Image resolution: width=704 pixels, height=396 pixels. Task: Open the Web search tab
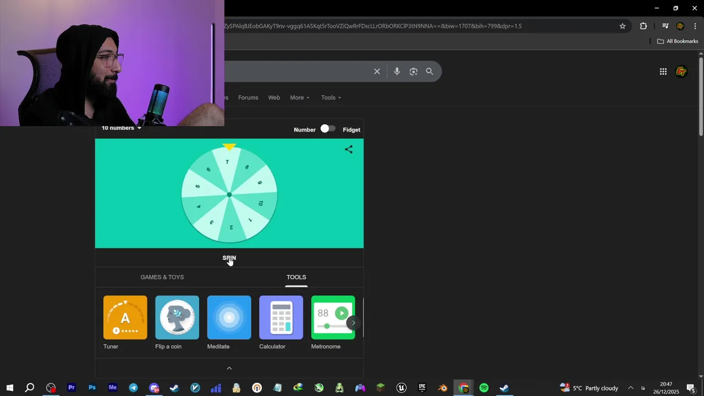coord(274,97)
